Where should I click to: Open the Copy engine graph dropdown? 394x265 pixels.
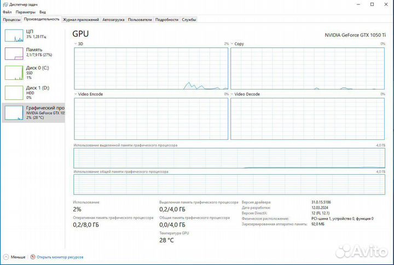pyautogui.click(x=232, y=44)
